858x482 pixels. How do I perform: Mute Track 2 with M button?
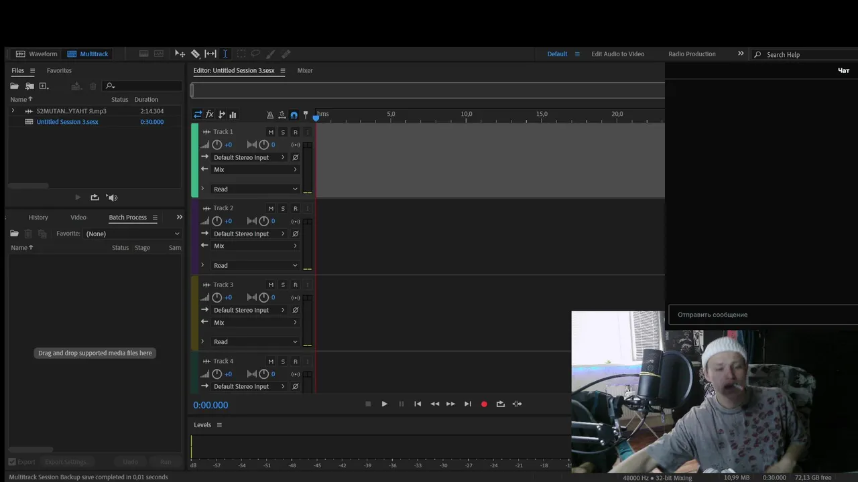click(x=271, y=208)
